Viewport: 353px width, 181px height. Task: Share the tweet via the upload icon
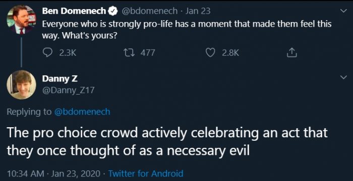click(x=292, y=53)
